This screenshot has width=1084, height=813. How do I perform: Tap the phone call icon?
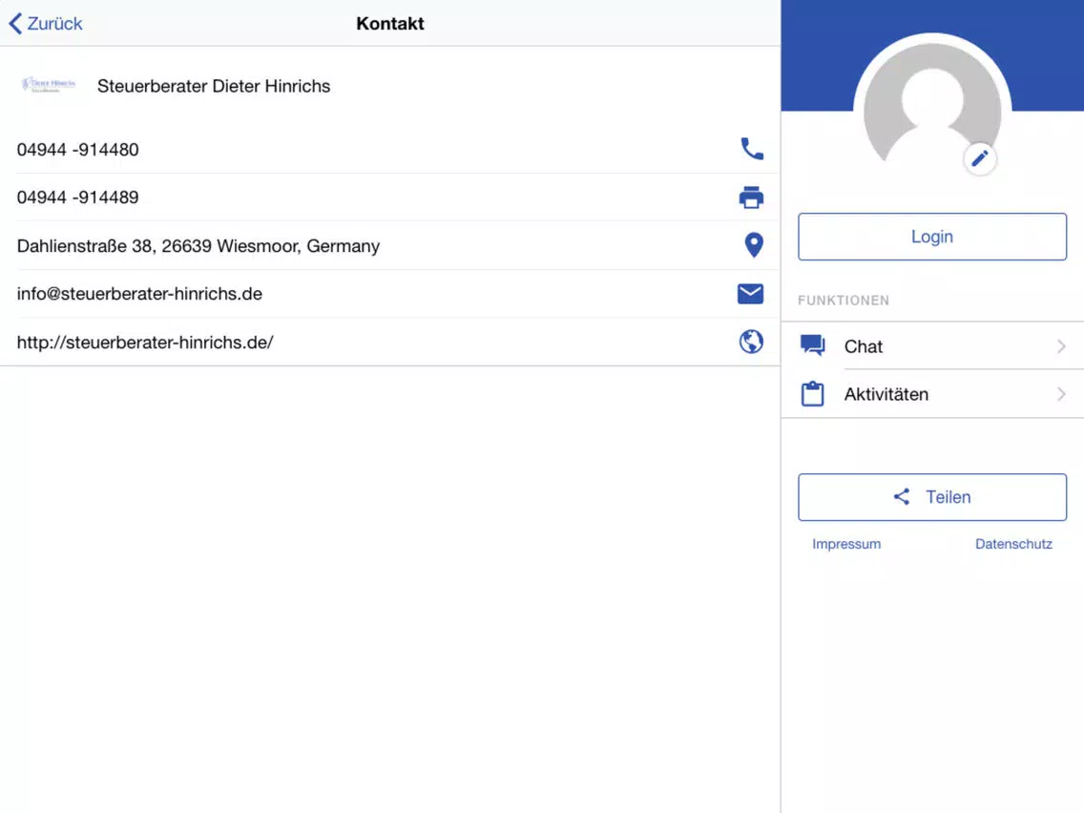[752, 149]
